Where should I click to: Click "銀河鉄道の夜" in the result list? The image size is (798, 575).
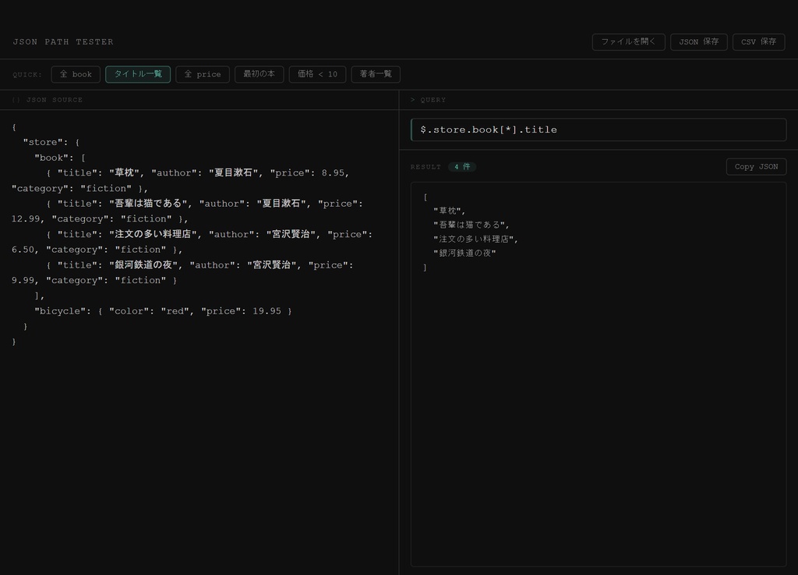(x=464, y=253)
